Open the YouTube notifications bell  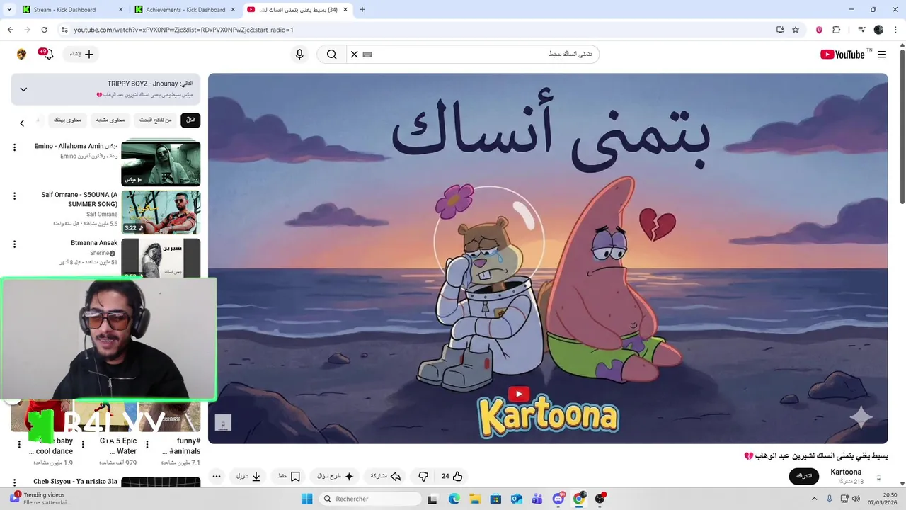coord(47,55)
